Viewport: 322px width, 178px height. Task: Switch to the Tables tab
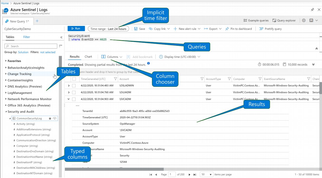[10, 37]
